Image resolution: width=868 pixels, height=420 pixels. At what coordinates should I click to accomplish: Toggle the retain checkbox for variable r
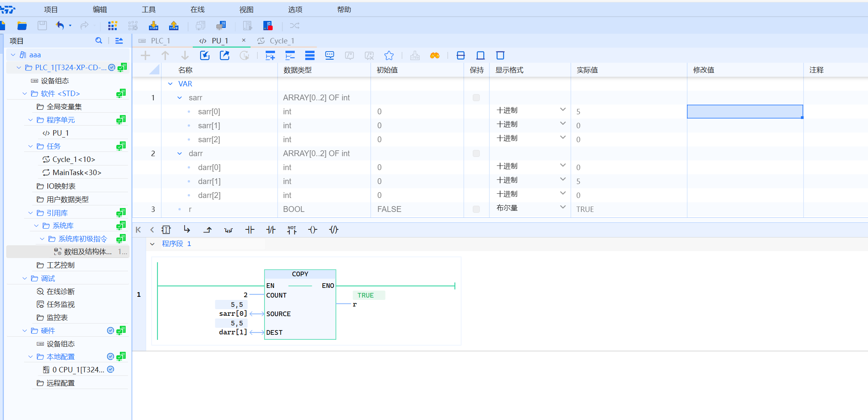point(476,209)
